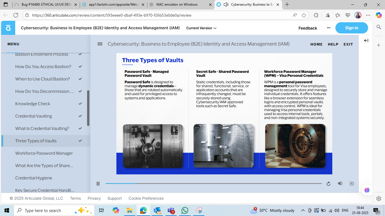Click the browser refresh icon
Image resolution: width=385 pixels, height=216 pixels.
point(16,15)
